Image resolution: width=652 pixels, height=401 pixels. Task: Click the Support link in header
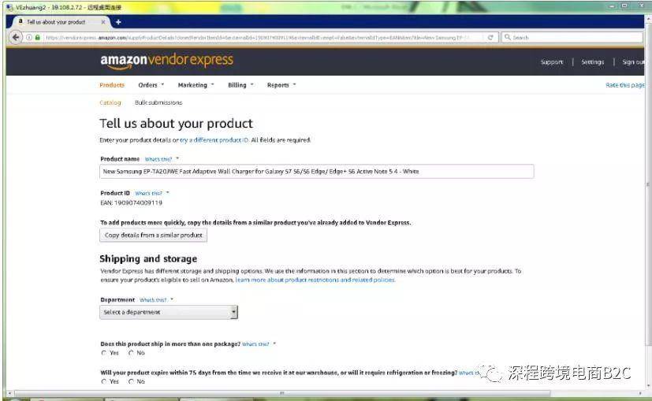[x=551, y=62]
